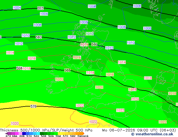Select the blue 1006 pressure label

(x=44, y=14)
